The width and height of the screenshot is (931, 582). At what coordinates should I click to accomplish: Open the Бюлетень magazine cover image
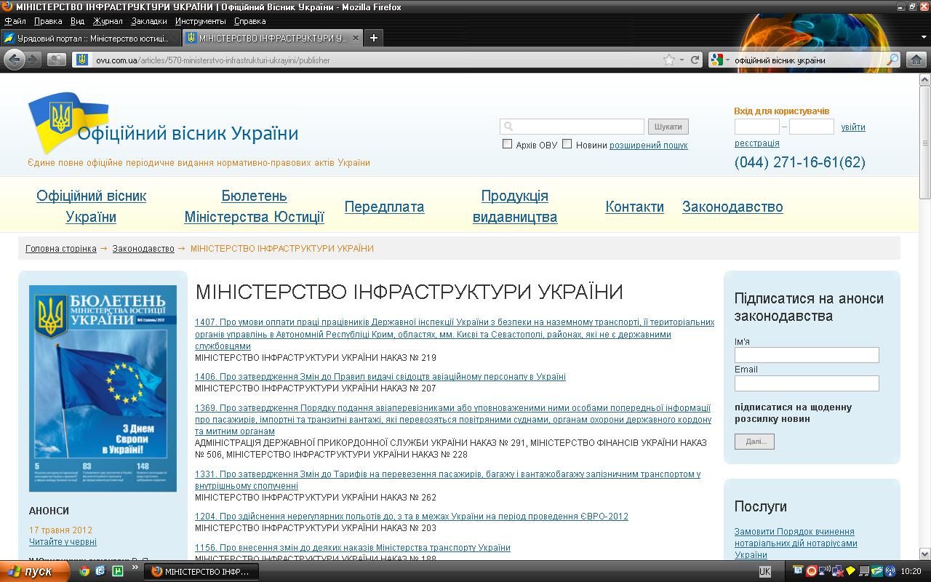(x=103, y=388)
